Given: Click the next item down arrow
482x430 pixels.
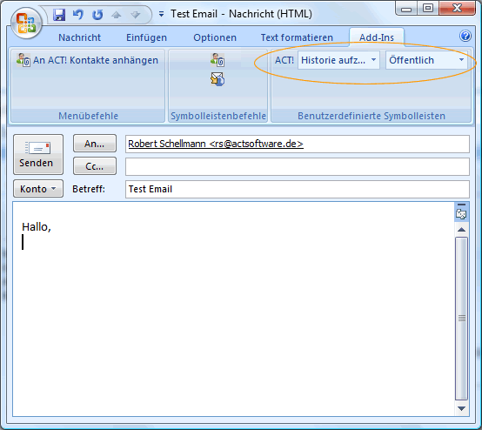Looking at the screenshot, I should (x=135, y=15).
